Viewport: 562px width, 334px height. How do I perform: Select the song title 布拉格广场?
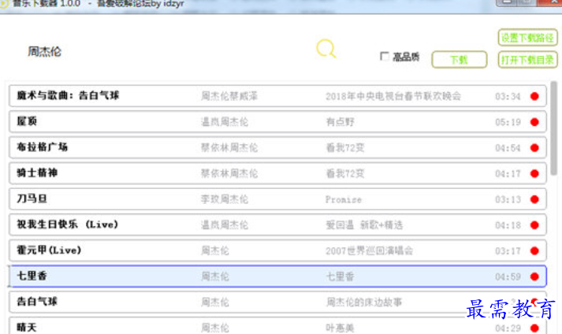click(x=43, y=147)
